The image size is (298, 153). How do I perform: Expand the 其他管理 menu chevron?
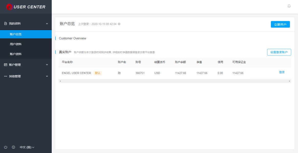pos(47,76)
